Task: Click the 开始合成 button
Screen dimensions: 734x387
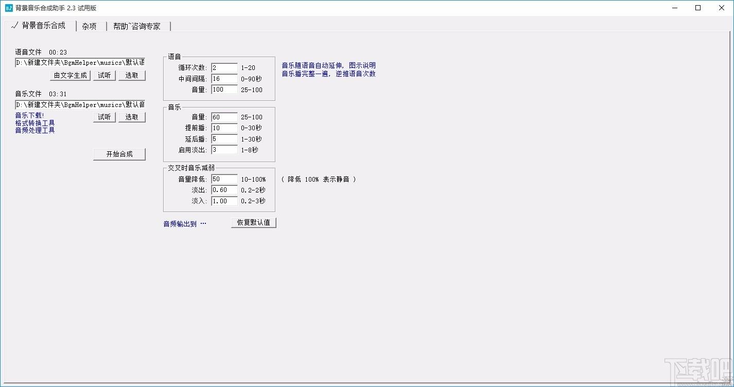Action: click(119, 154)
